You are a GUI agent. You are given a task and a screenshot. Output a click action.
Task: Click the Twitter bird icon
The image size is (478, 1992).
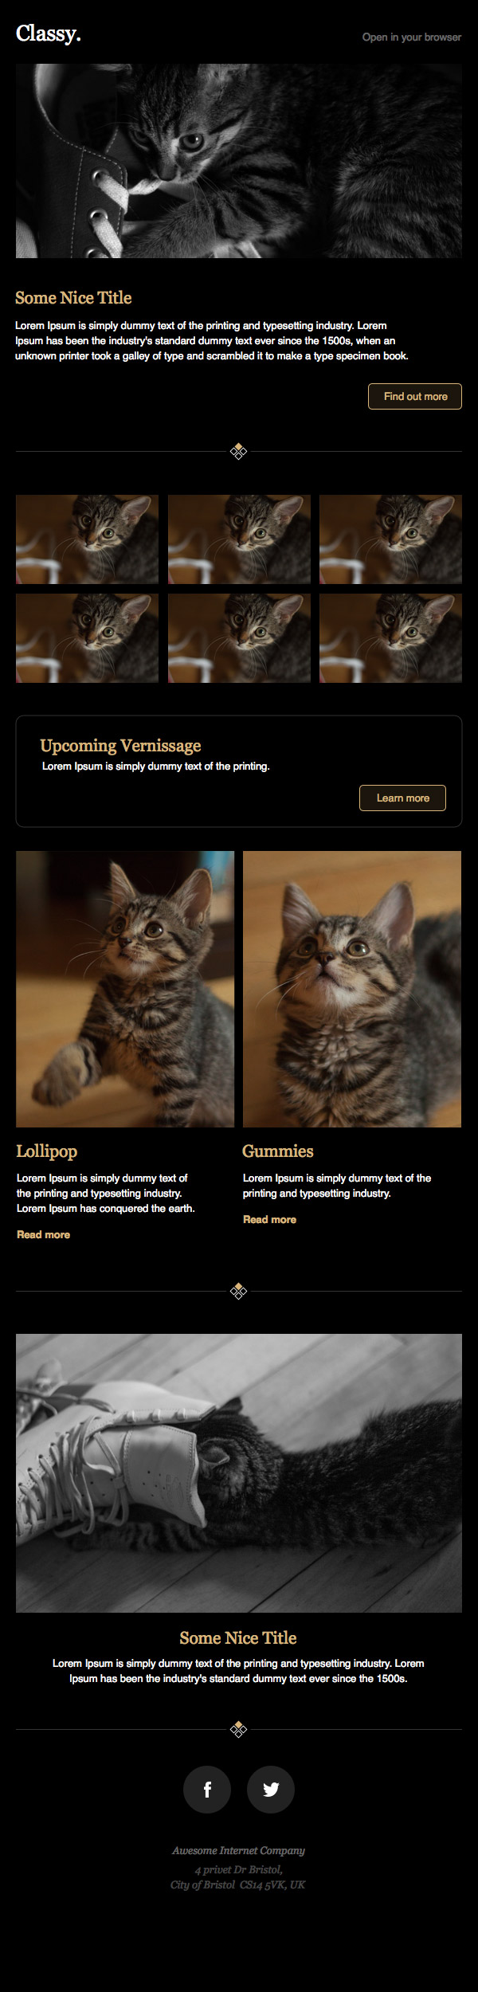(x=271, y=1790)
